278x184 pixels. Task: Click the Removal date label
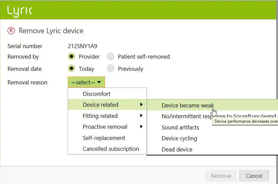pos(24,69)
